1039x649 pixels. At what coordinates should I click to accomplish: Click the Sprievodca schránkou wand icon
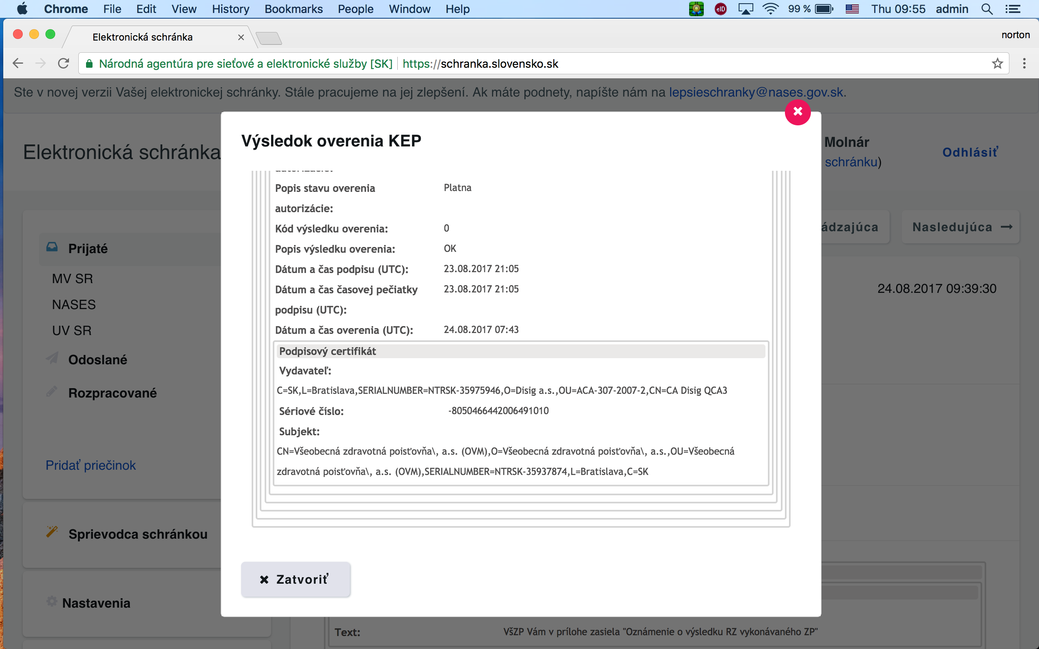click(x=52, y=532)
